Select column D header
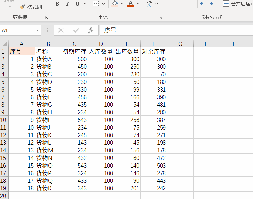Screen dimensions: 253x199 pyautogui.click(x=101, y=44)
